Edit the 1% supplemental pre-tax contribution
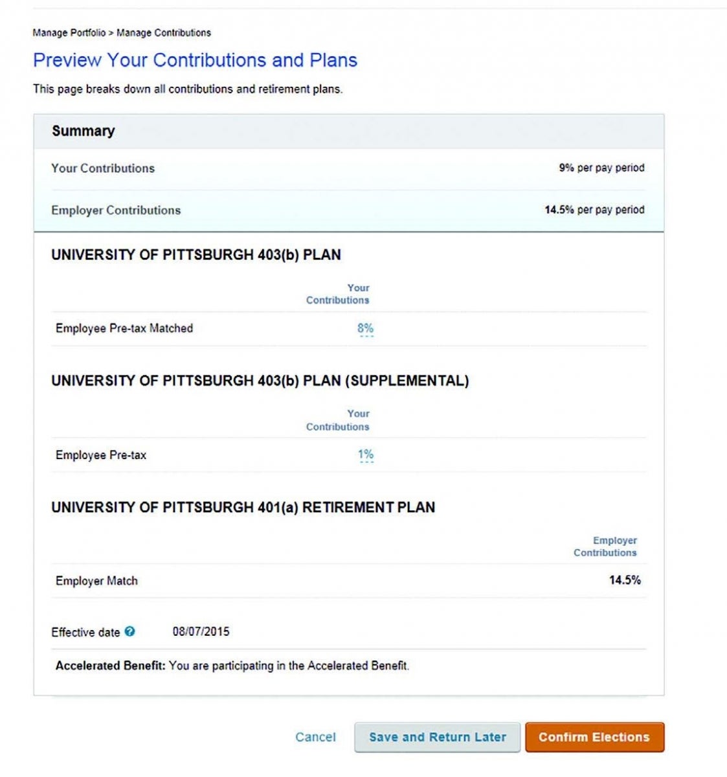 click(366, 455)
